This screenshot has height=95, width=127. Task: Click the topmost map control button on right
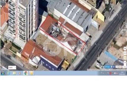click(125, 49)
